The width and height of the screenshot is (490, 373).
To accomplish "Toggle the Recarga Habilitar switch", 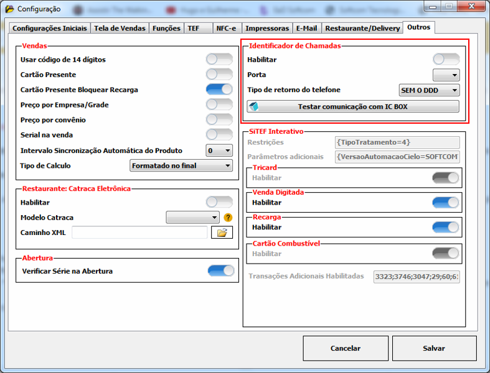I will pyautogui.click(x=445, y=228).
